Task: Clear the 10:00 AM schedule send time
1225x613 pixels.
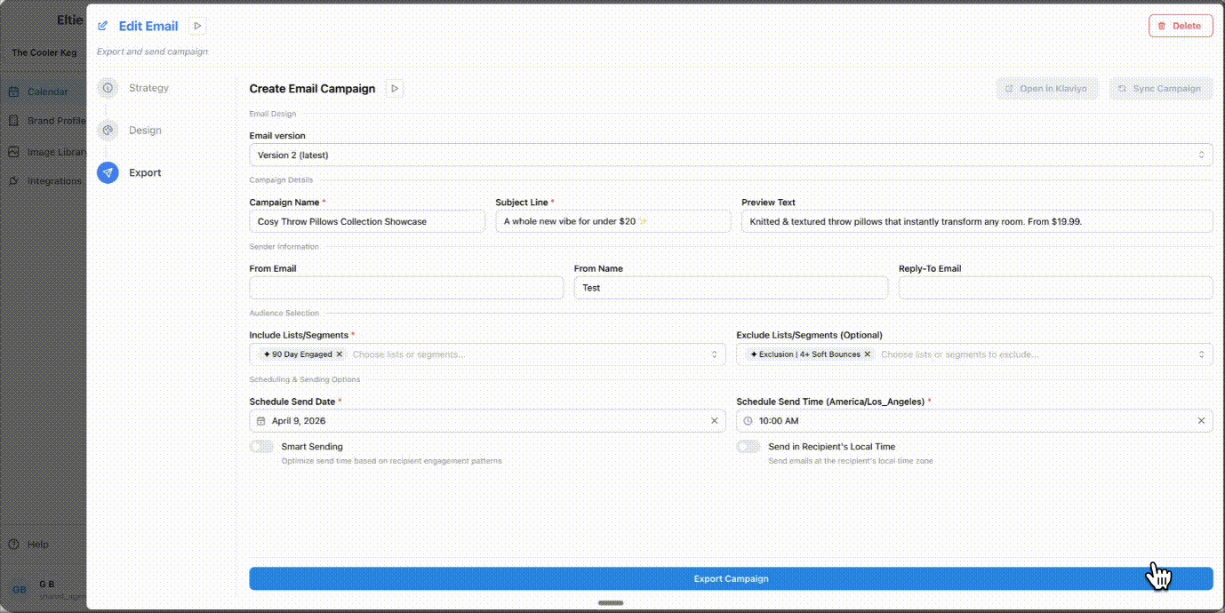Action: click(1201, 421)
